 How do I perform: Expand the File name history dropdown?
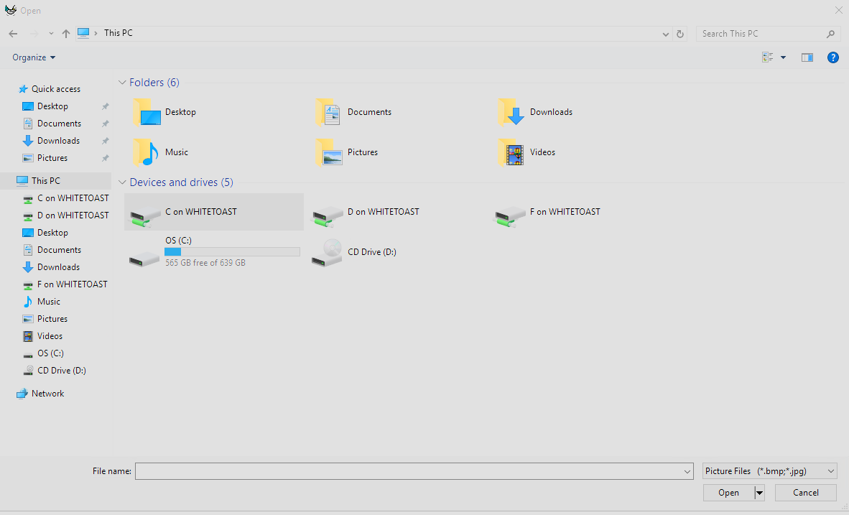coord(687,471)
